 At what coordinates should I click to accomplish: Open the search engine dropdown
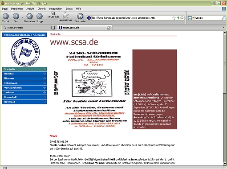tap(193, 18)
